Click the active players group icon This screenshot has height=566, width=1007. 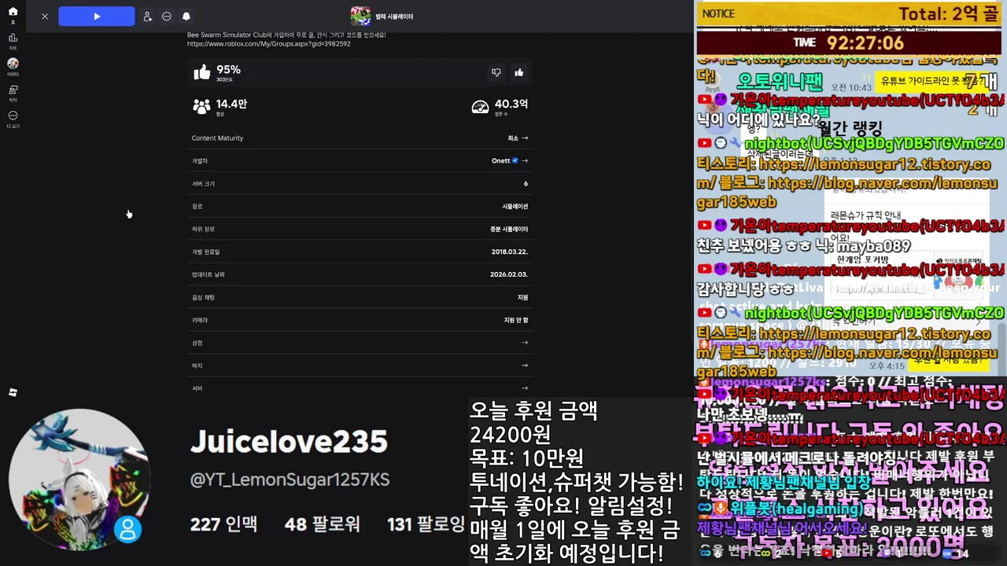(201, 106)
